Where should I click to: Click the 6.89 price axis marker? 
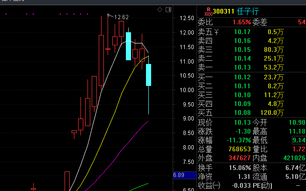(185, 175)
